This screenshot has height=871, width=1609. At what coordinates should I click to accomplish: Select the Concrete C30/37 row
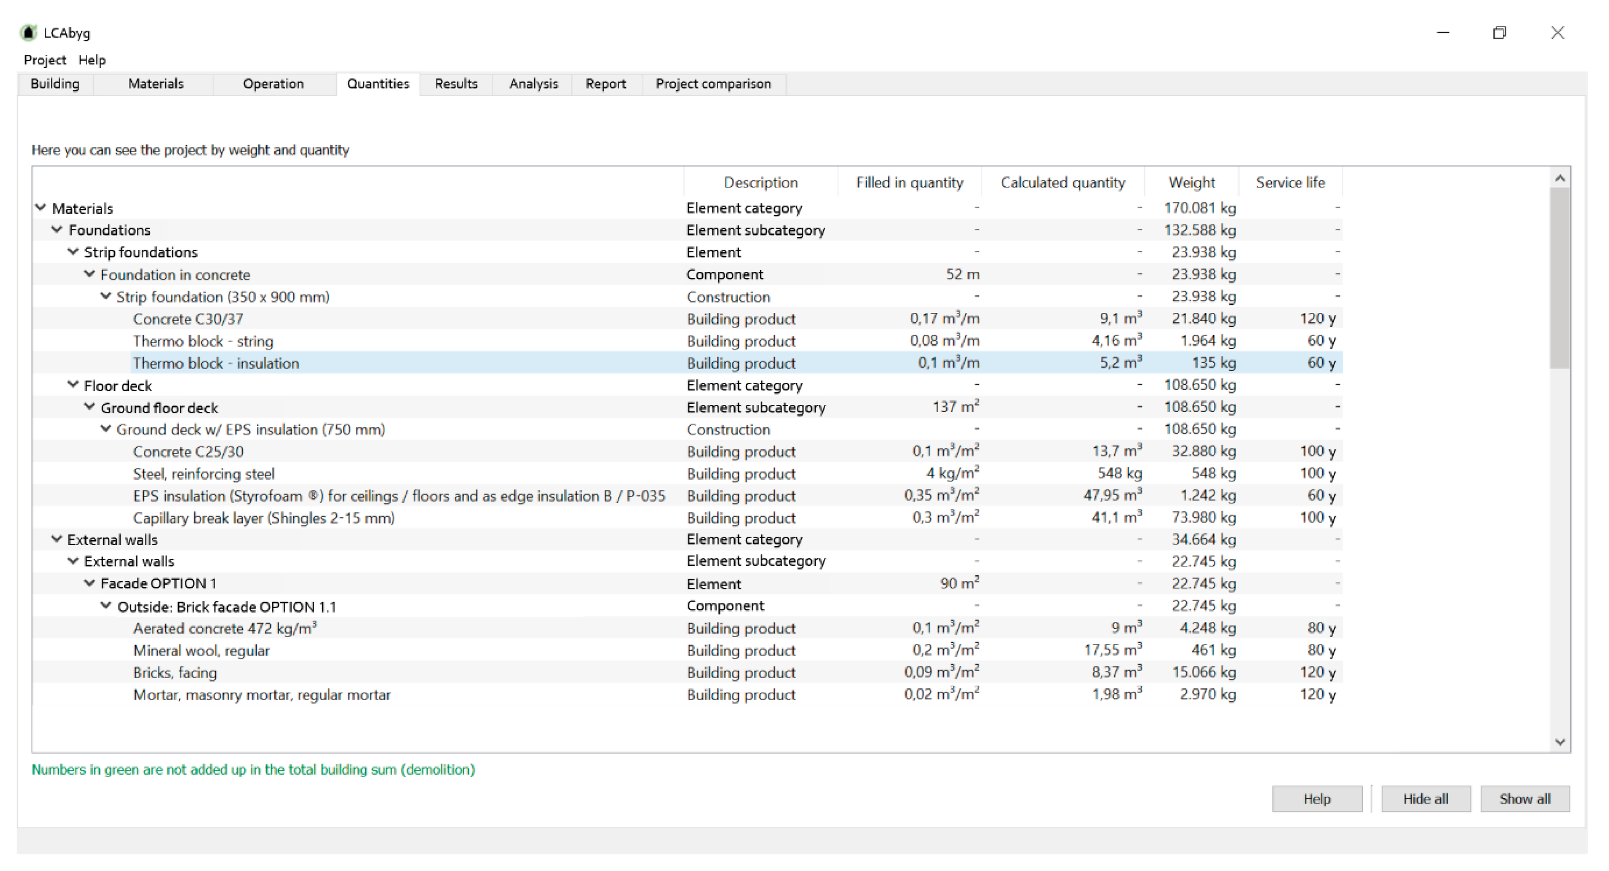pyautogui.click(x=188, y=319)
